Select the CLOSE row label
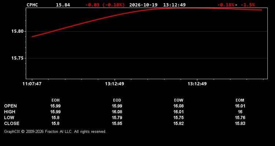Screen dimensions: 275x146 pyautogui.click(x=12, y=123)
